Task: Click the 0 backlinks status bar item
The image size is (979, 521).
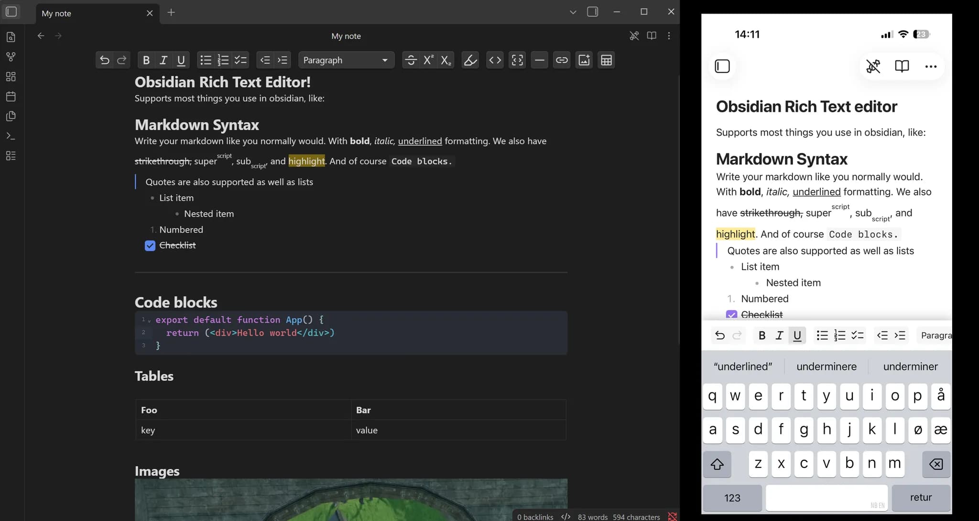Action: click(x=535, y=517)
